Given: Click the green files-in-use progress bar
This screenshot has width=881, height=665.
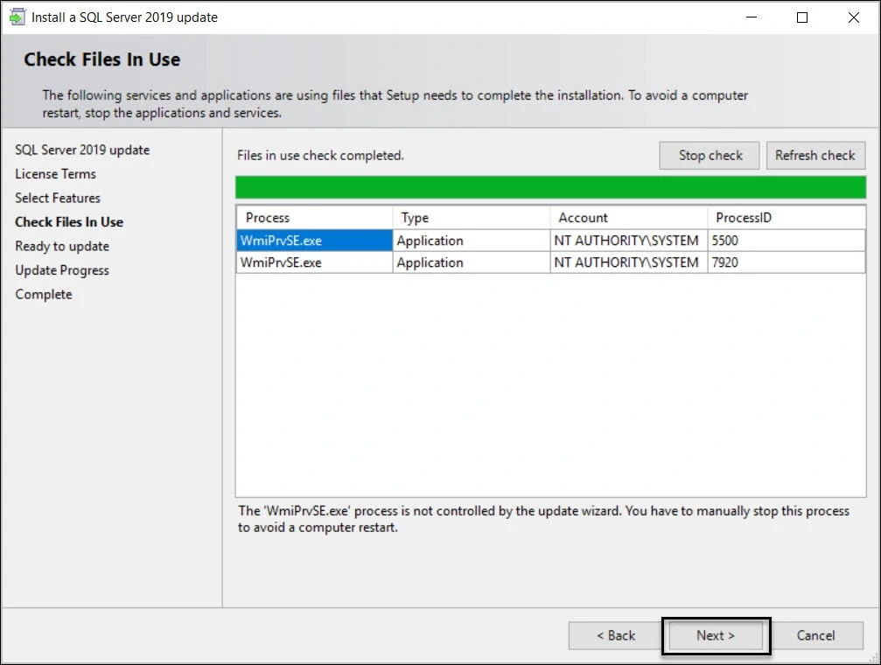Looking at the screenshot, I should coord(550,187).
